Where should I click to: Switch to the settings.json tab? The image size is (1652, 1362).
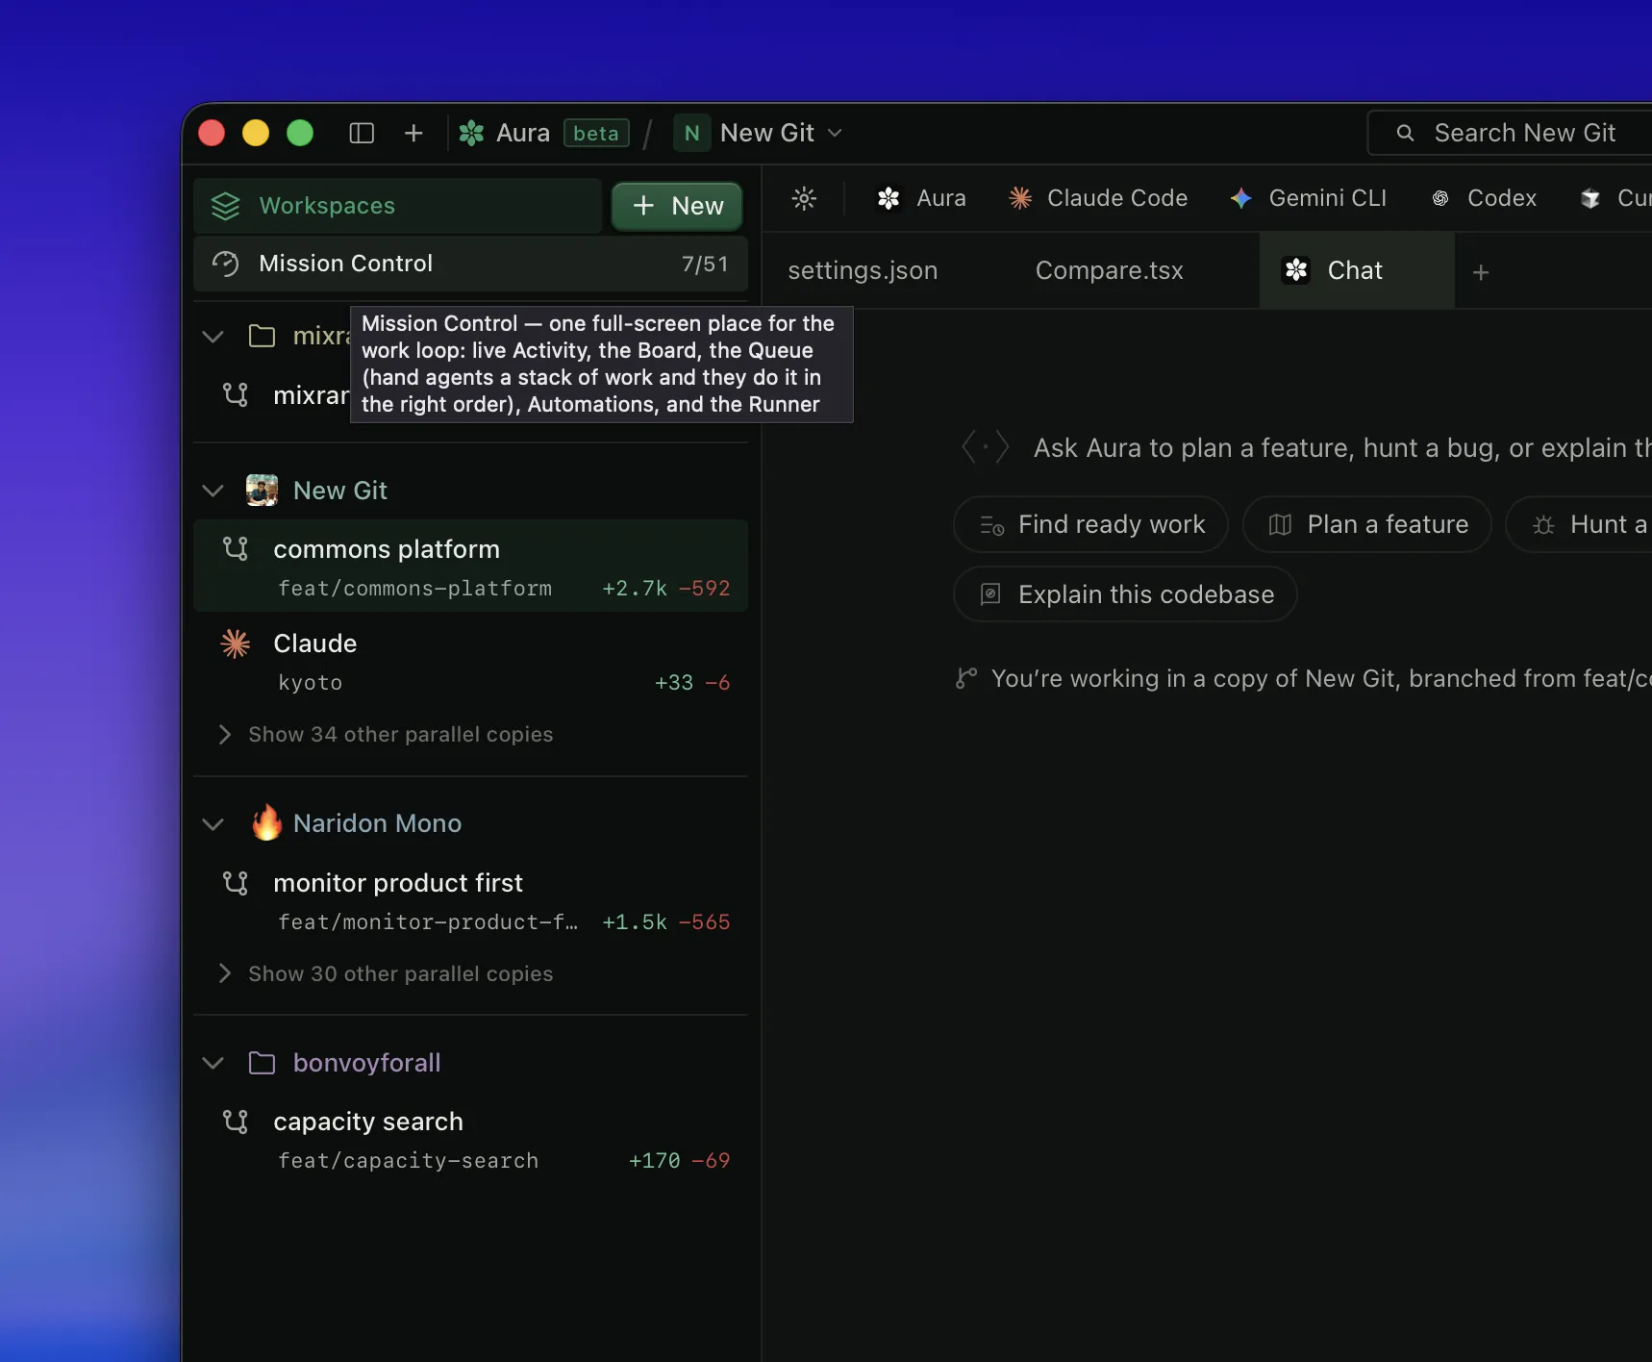click(863, 271)
